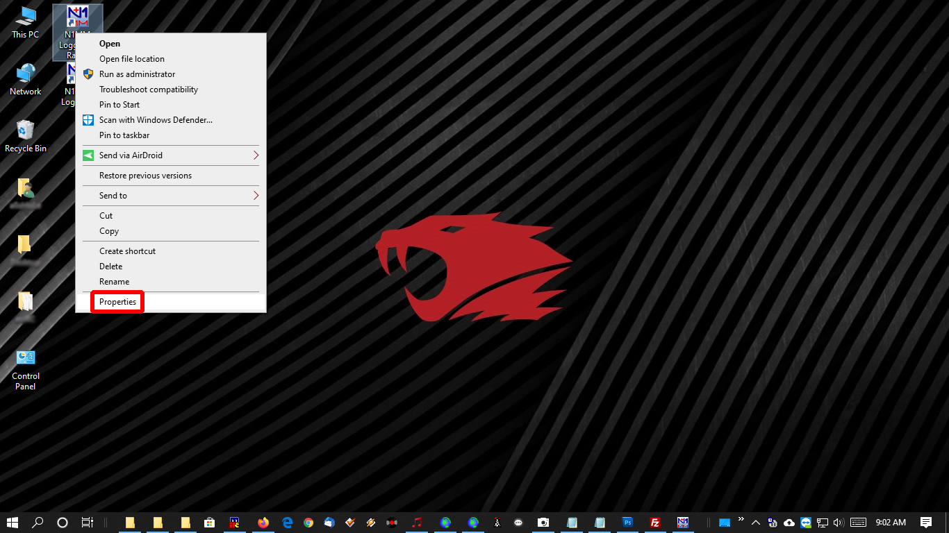Open Task View on taskbar

[87, 523]
